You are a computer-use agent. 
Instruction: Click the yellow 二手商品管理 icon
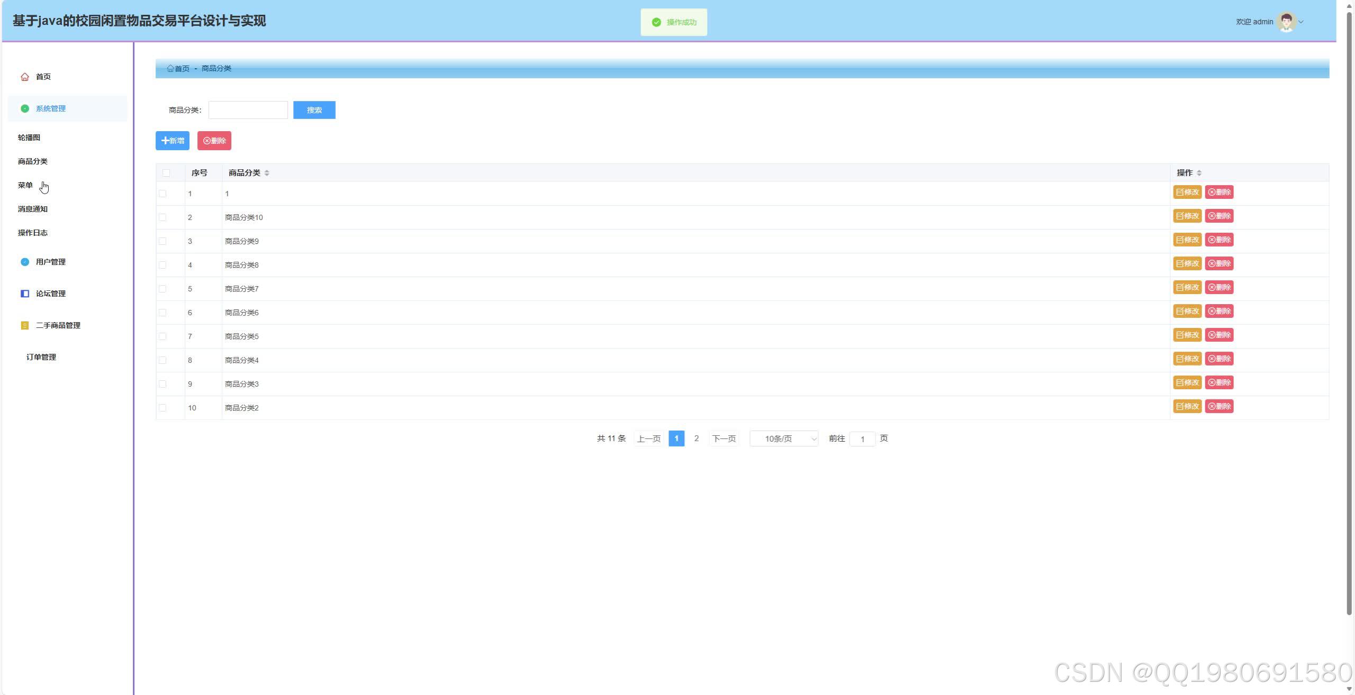(x=25, y=325)
